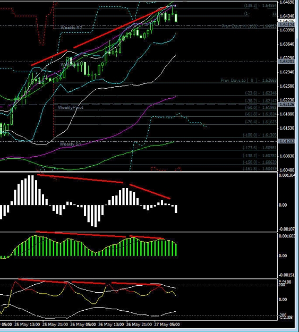
Task: Select the (-138.2) - 1.60782 Fibonacci label
Action: [x=260, y=156]
